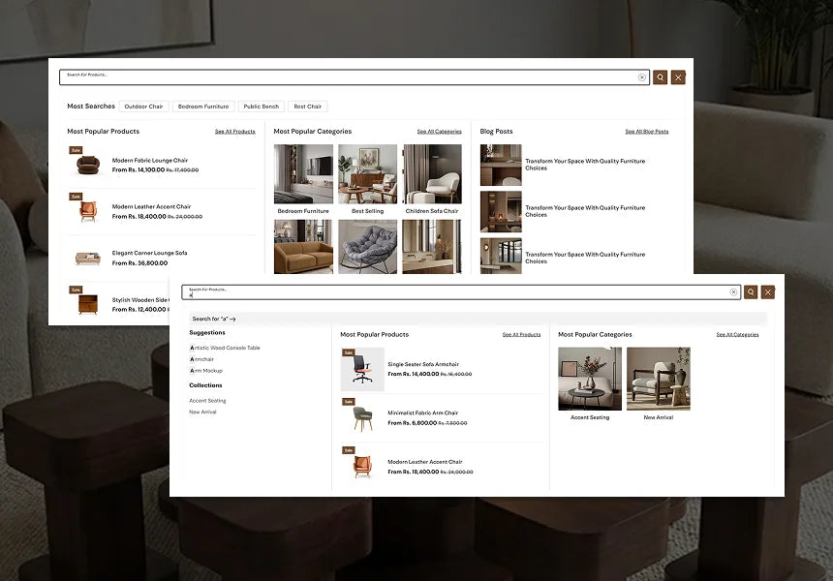Click 'Children Sofa Chair' category label
The image size is (833, 581).
tap(432, 211)
